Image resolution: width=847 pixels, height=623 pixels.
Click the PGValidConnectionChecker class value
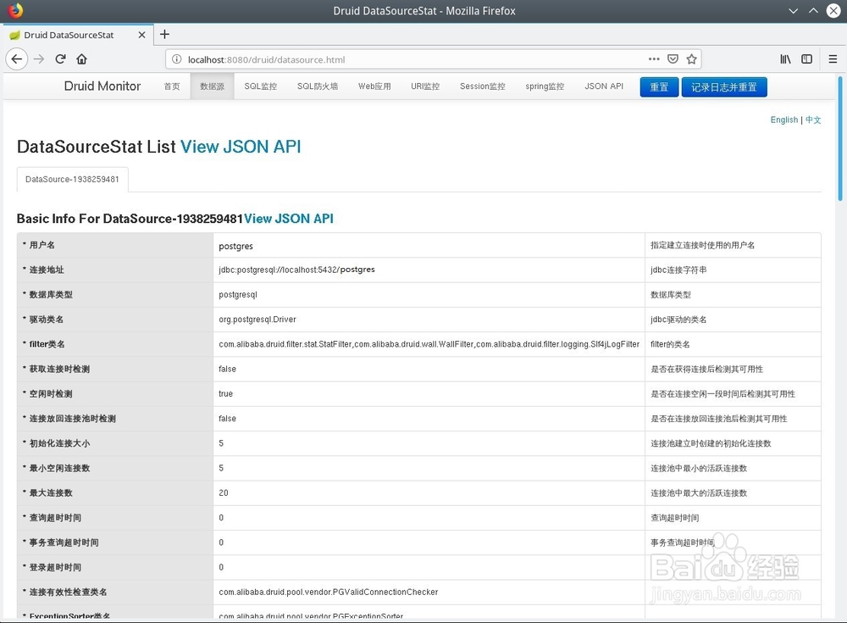pos(329,592)
